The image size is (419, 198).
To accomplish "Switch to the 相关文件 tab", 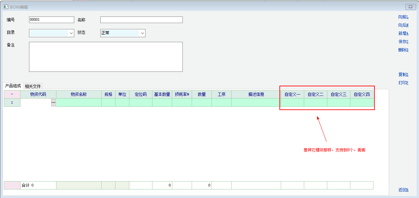I will point(33,86).
